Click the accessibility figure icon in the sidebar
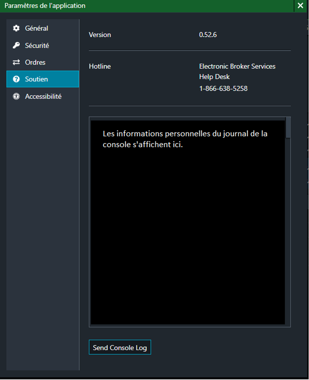 [16, 96]
